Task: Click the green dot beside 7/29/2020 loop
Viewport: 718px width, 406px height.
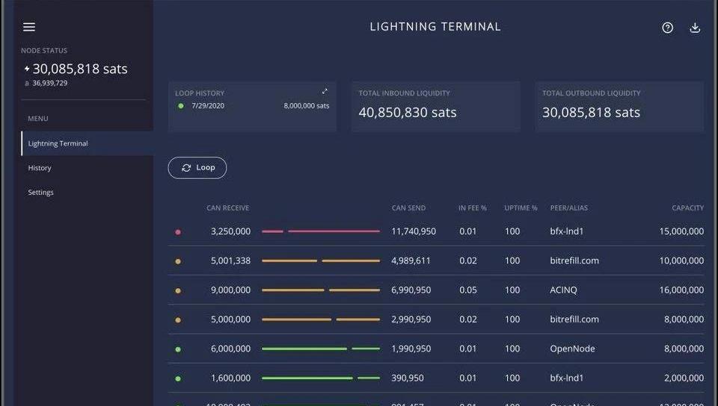Action: [181, 106]
